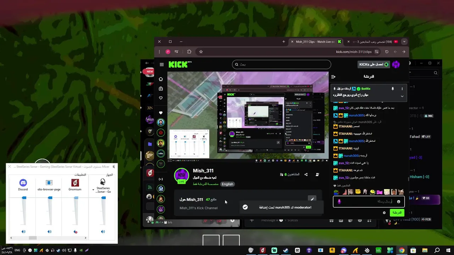Click the browser profile avatar icon

[x=168, y=52]
